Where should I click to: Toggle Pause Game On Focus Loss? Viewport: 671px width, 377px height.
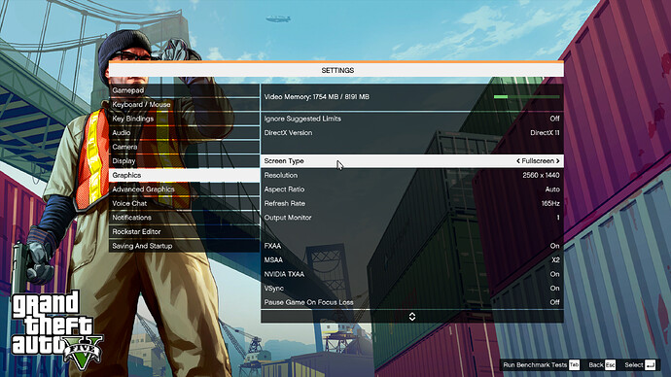coord(412,302)
